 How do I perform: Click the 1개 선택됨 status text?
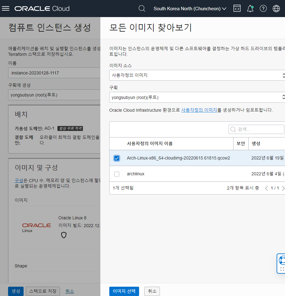tap(123, 188)
